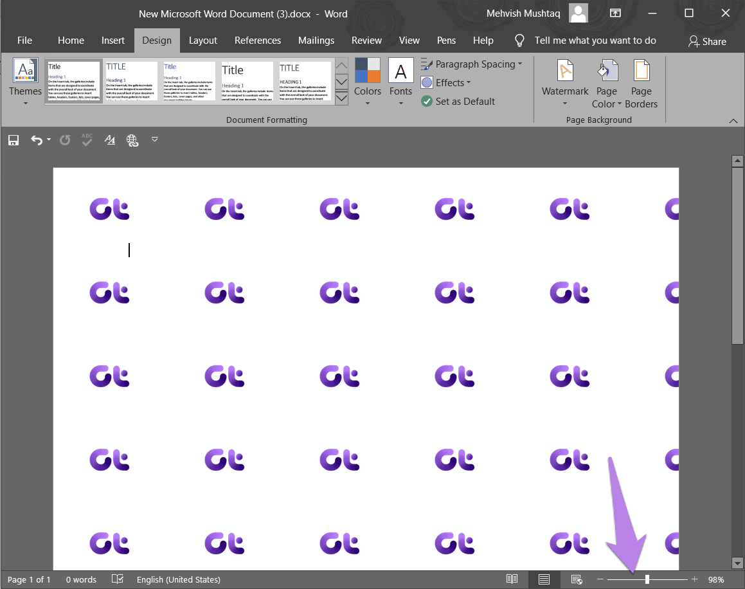Collapse the ribbon with the chevron
Image resolution: width=745 pixels, height=589 pixels.
pos(733,121)
